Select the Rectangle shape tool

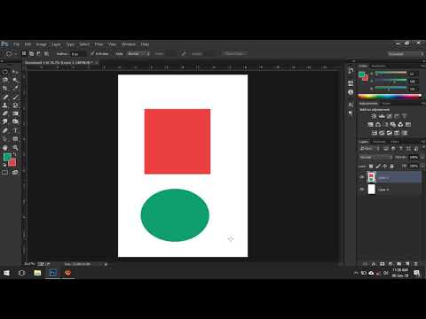15,139
